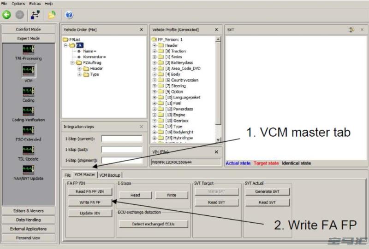
Task: Close the VIN (File) panel
Action: (216, 152)
